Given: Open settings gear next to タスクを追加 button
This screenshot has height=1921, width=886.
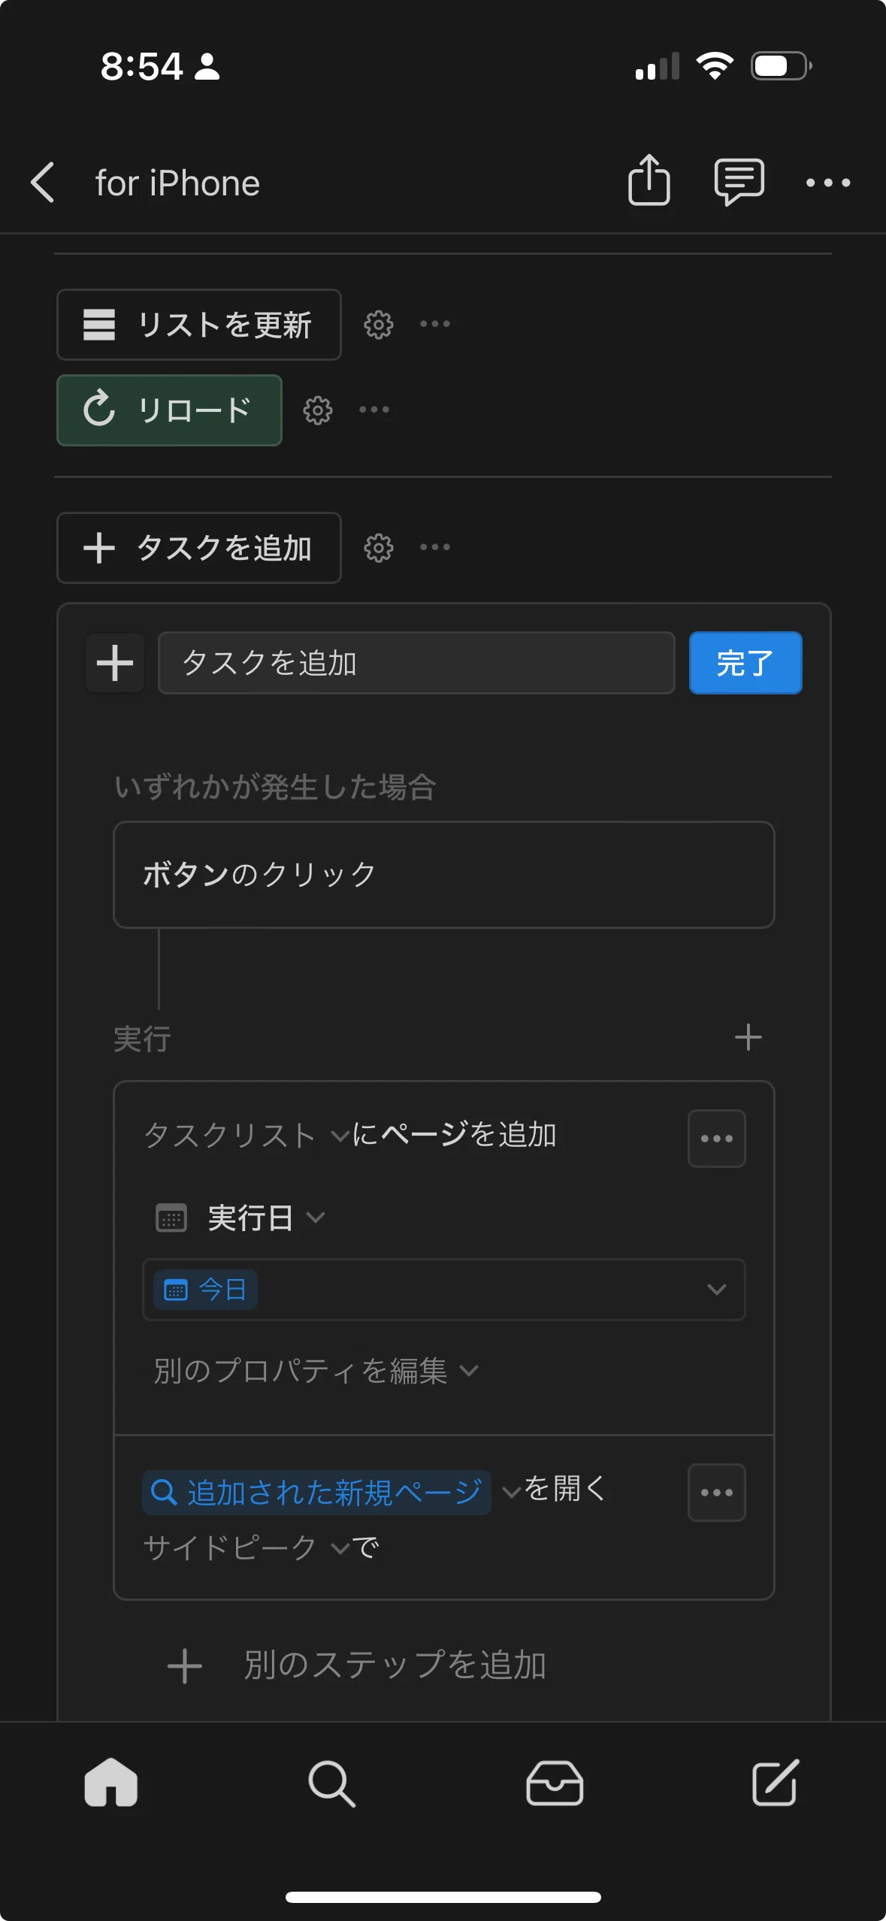Looking at the screenshot, I should pos(378,548).
